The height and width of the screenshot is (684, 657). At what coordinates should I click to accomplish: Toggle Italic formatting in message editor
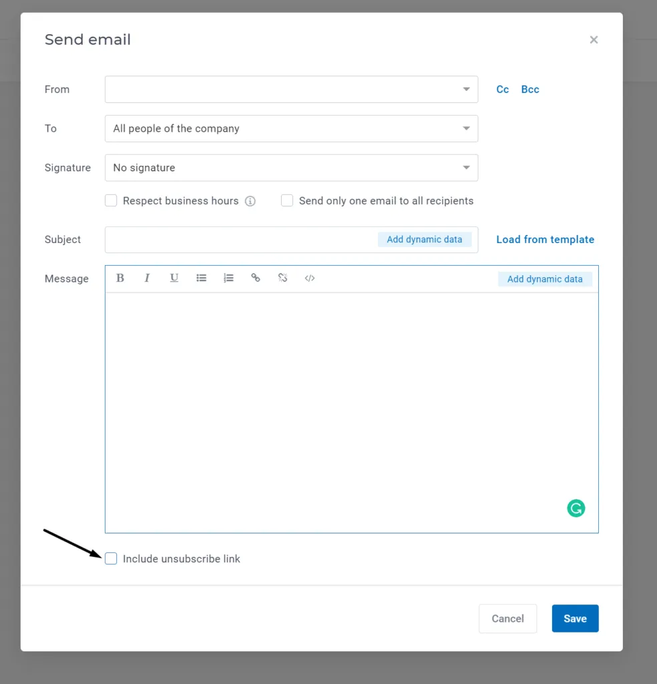point(147,278)
